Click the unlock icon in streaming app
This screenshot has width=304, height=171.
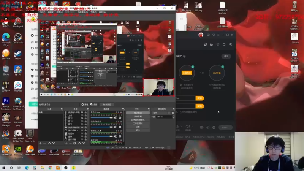pyautogui.click(x=211, y=44)
